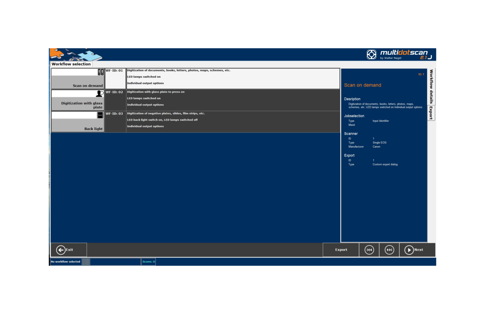Select the Workflow selection tab
The image size is (485, 314).
71,64
